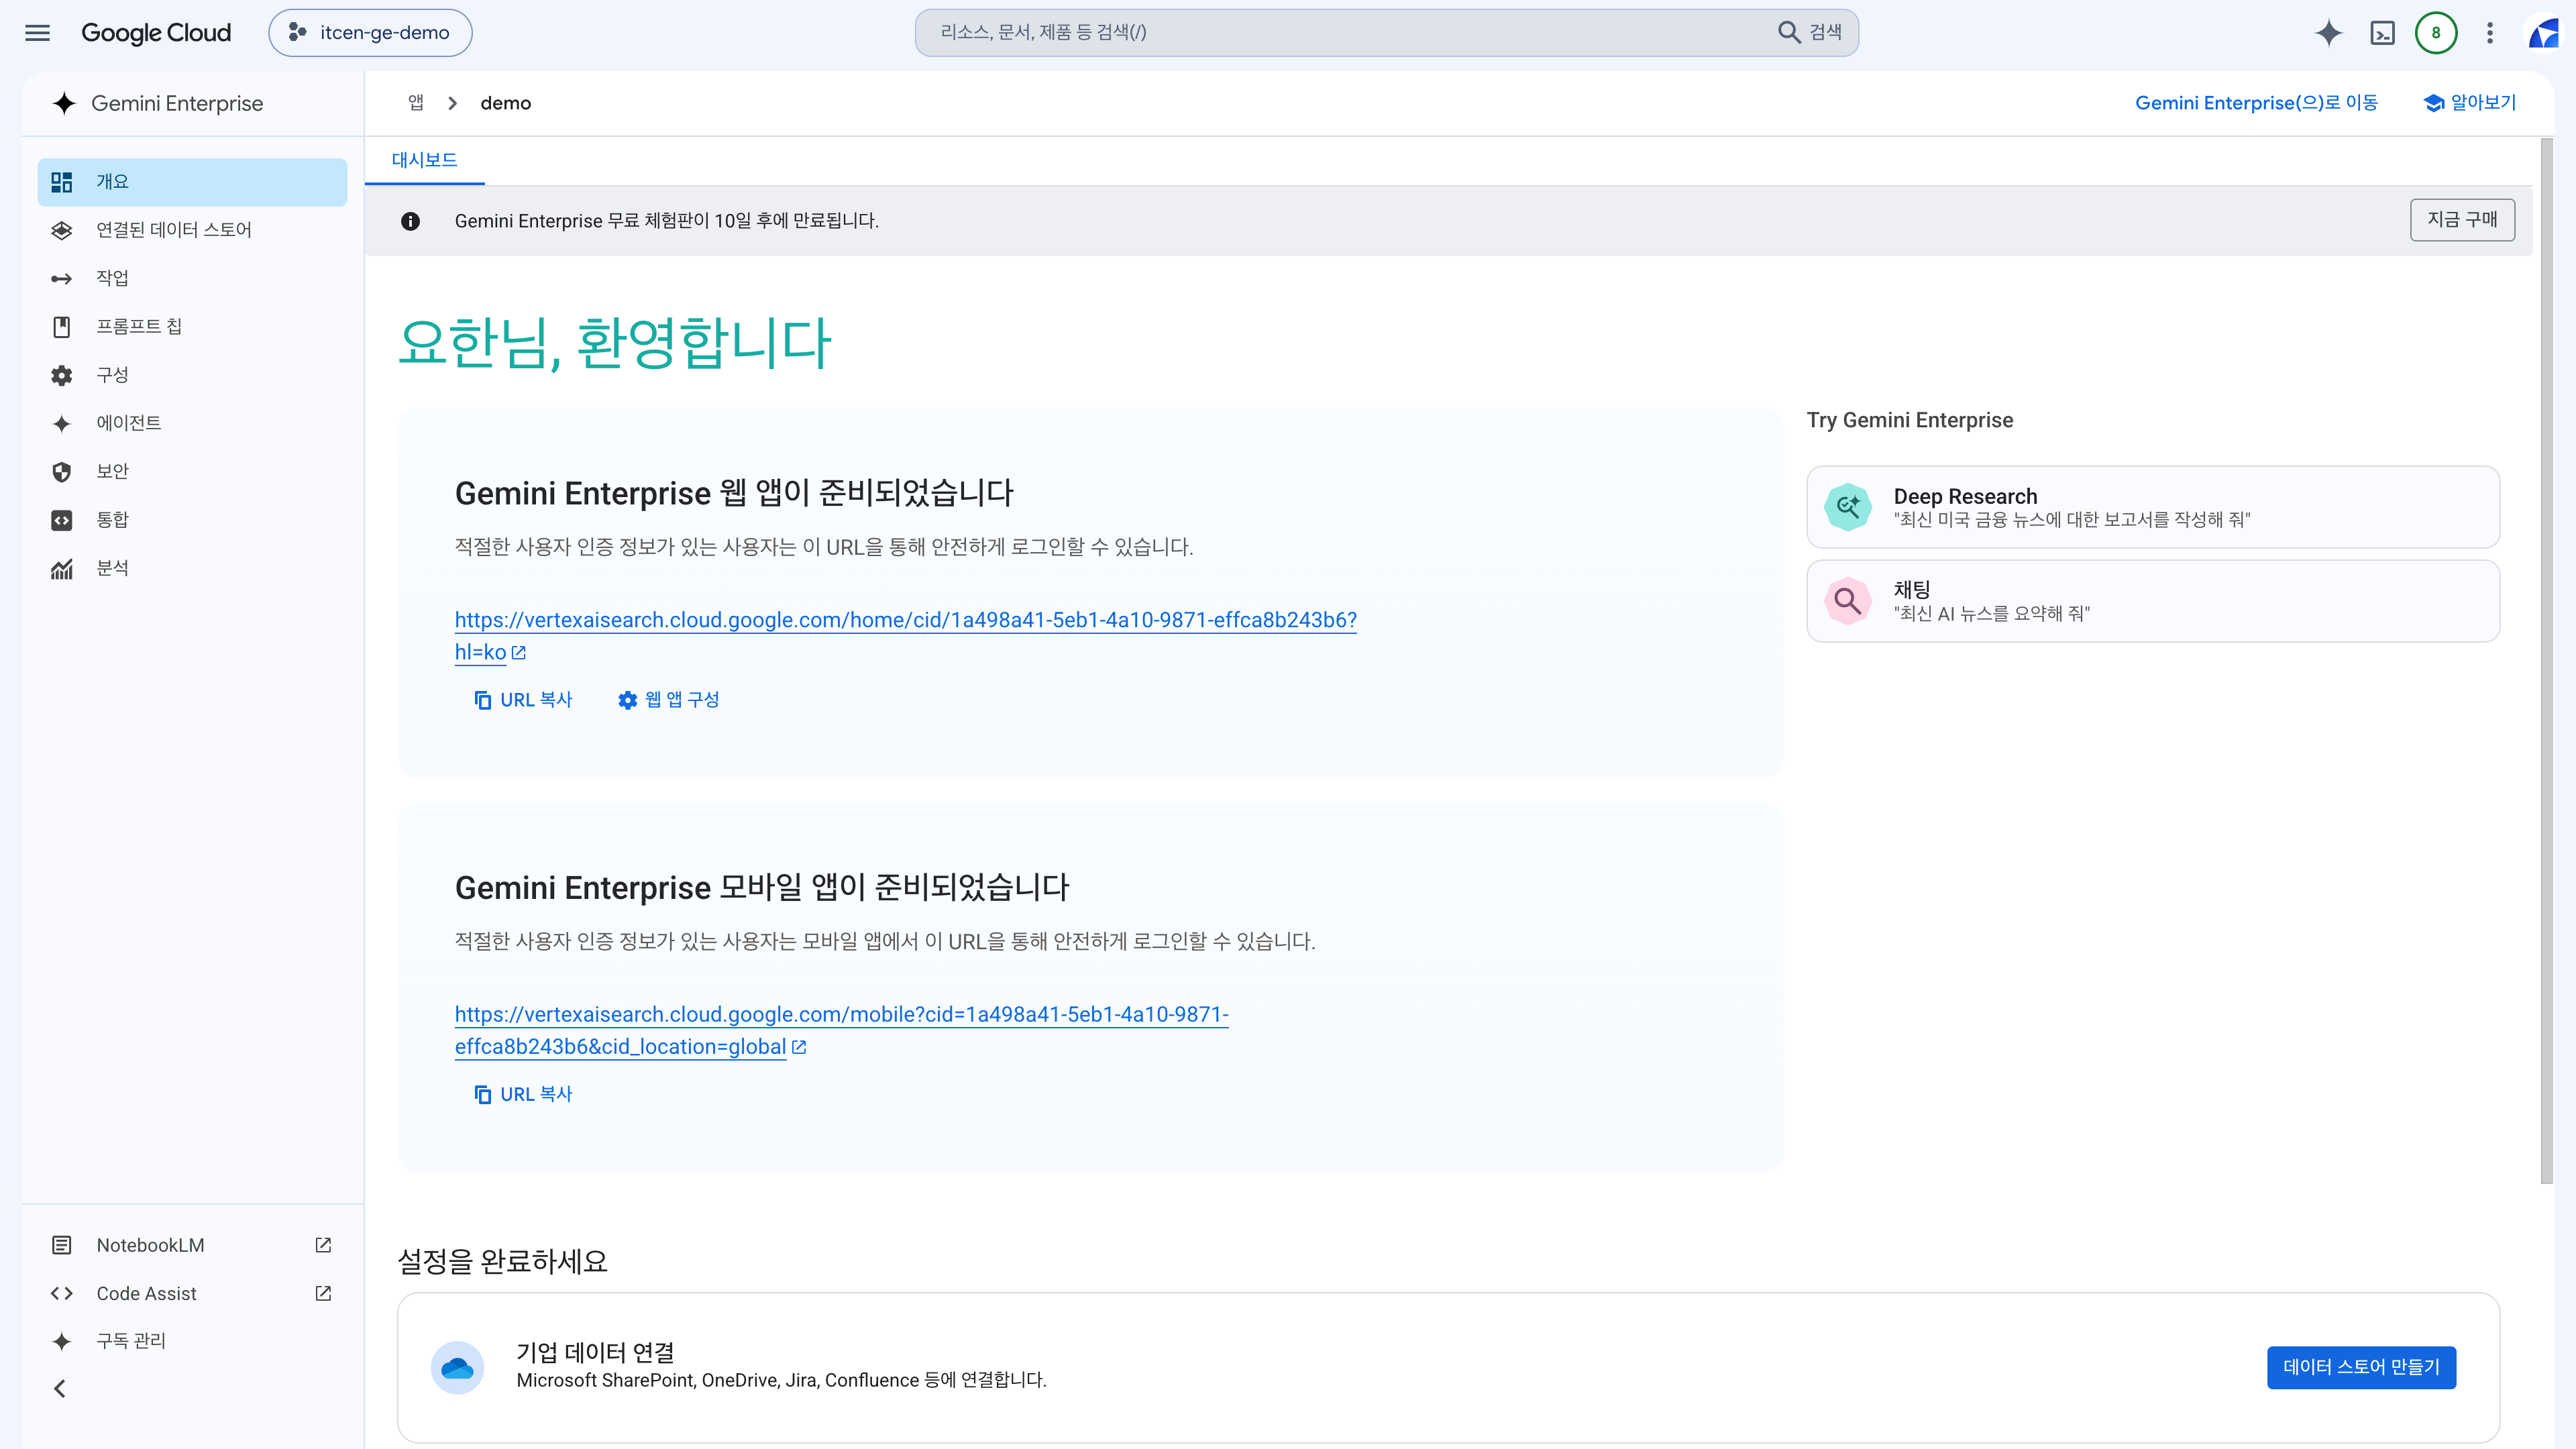Screen dimensions: 2576x1449
Task: Click the Code Assist brackets icon
Action: point(62,1293)
